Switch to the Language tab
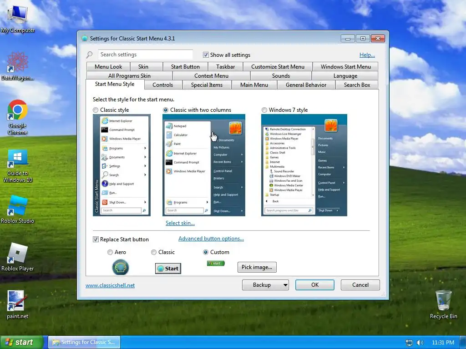Viewport: 466px width, 349px height. (x=345, y=76)
